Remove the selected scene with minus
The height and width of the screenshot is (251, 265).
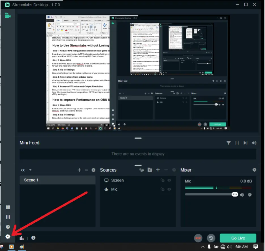(86, 170)
